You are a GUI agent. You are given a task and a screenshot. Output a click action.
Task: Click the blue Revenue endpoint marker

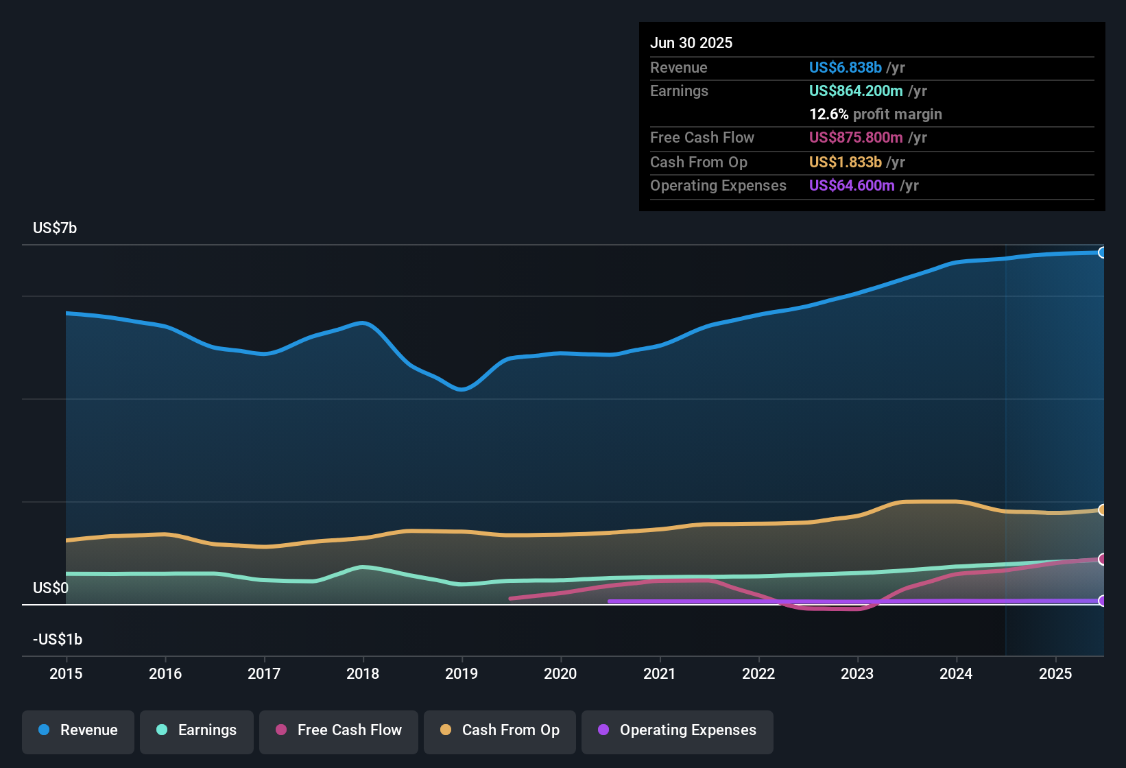click(x=1102, y=252)
